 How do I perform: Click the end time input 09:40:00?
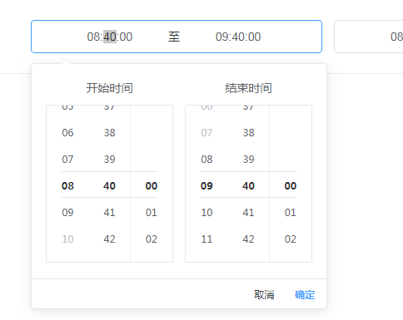(238, 37)
